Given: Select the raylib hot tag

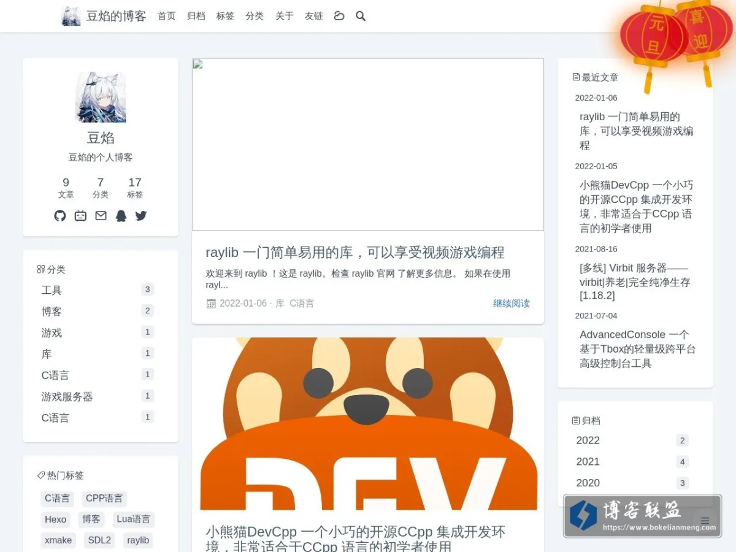Looking at the screenshot, I should pyautogui.click(x=138, y=540).
